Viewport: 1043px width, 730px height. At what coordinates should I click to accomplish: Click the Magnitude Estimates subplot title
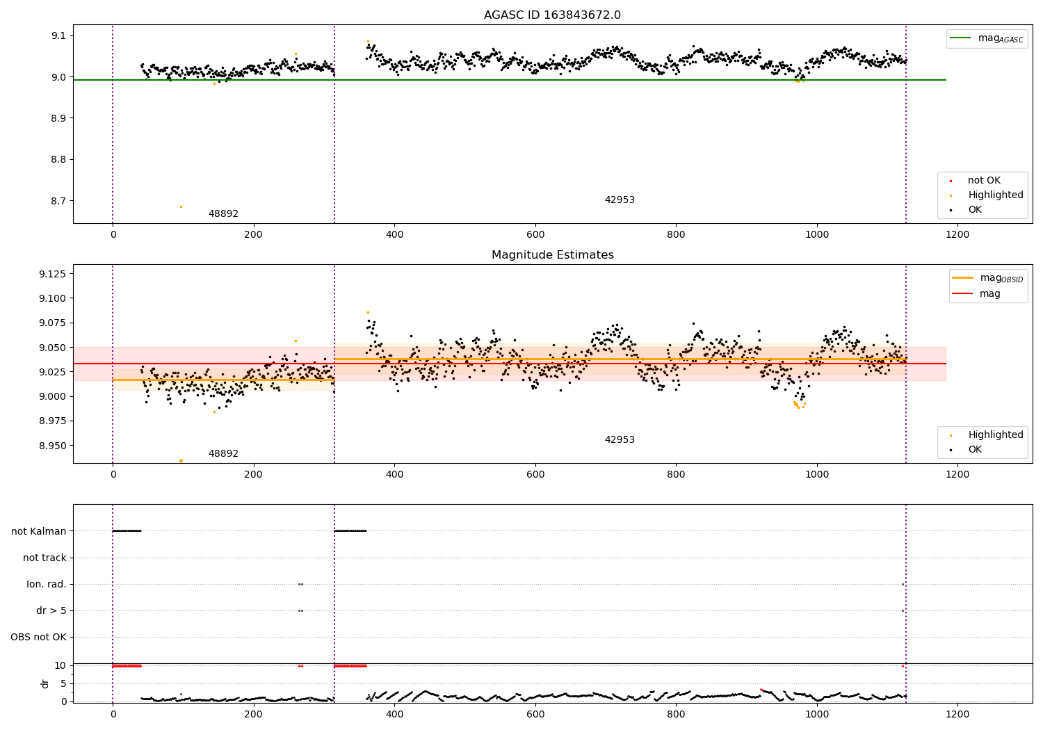[x=552, y=255]
